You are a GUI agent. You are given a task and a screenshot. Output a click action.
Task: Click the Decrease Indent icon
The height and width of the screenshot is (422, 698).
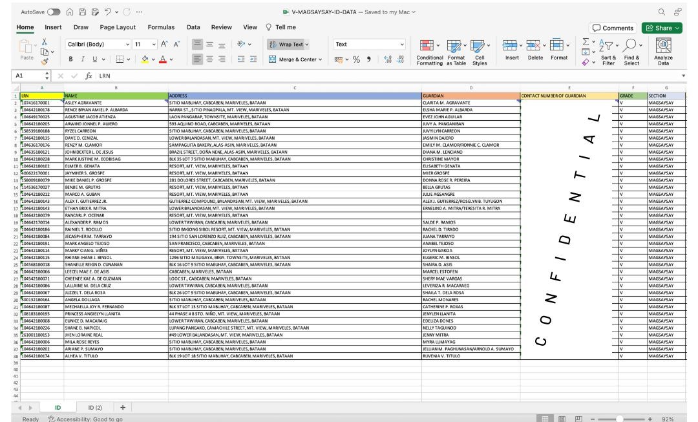click(241, 59)
